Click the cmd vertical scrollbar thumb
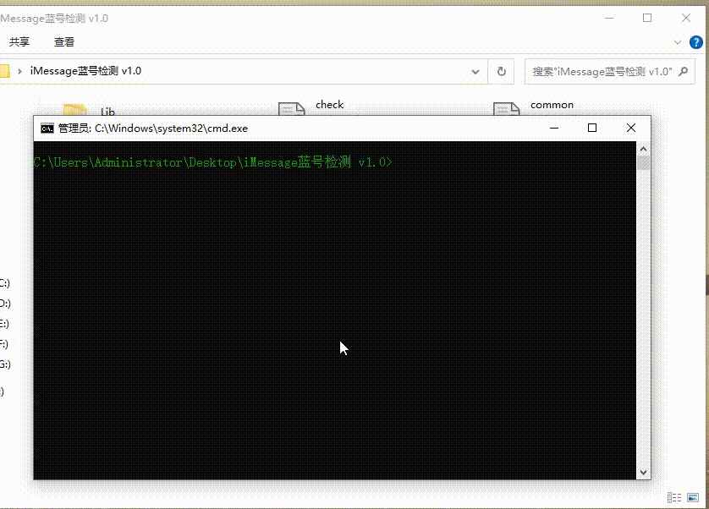This screenshot has height=509, width=709. 643,162
